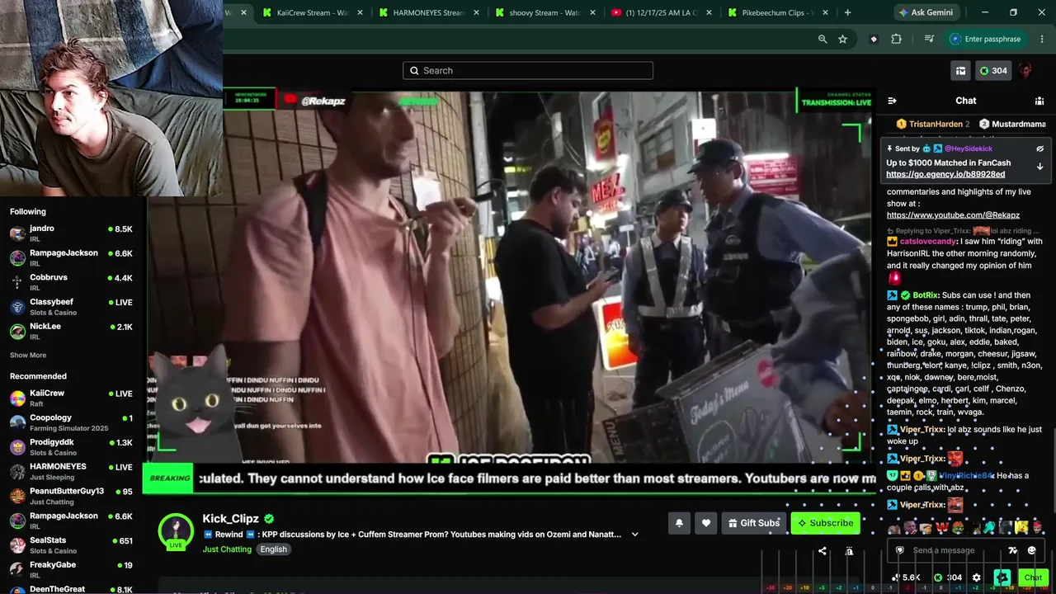1056x594 pixels.
Task: Open KaiiCrew in Recommended channels
Action: (x=71, y=398)
